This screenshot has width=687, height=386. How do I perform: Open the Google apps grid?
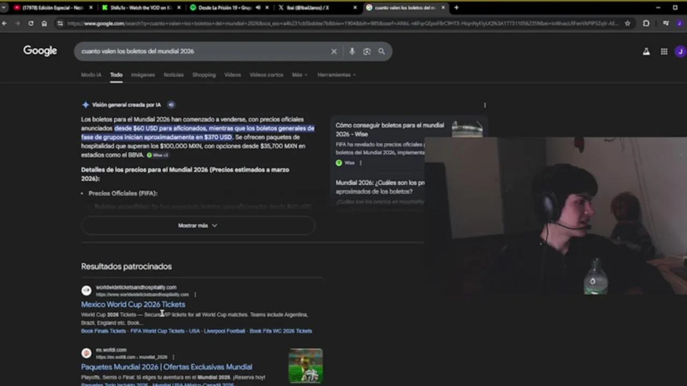pos(664,51)
